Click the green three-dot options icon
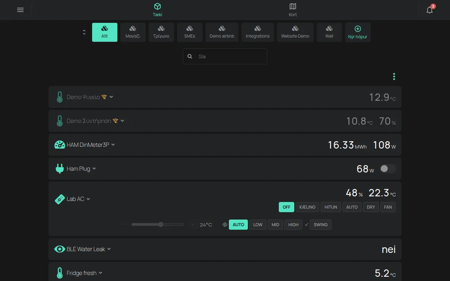Image resolution: width=450 pixels, height=281 pixels. pyautogui.click(x=394, y=77)
